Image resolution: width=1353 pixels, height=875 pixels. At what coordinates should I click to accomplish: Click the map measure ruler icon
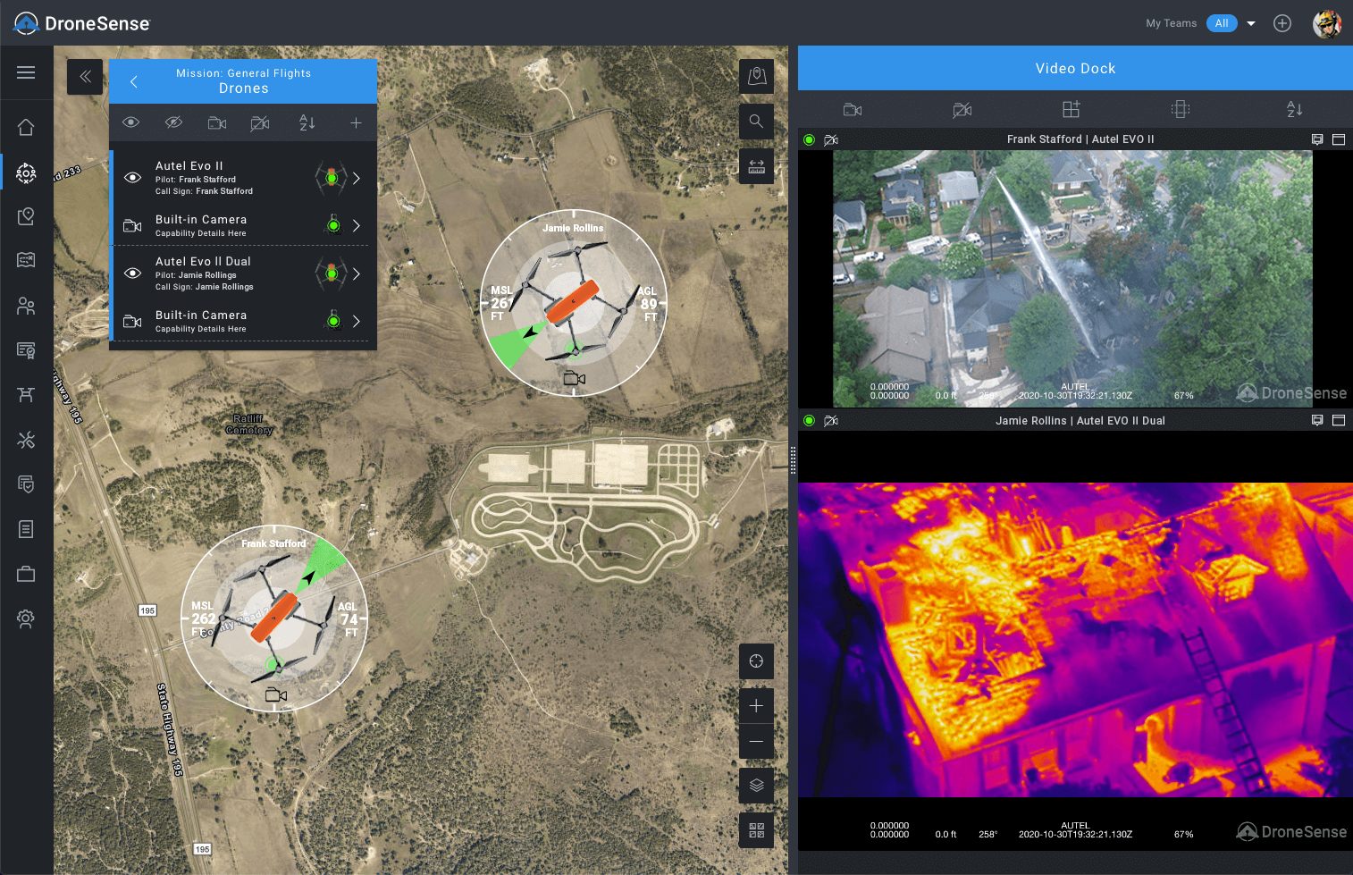click(756, 166)
